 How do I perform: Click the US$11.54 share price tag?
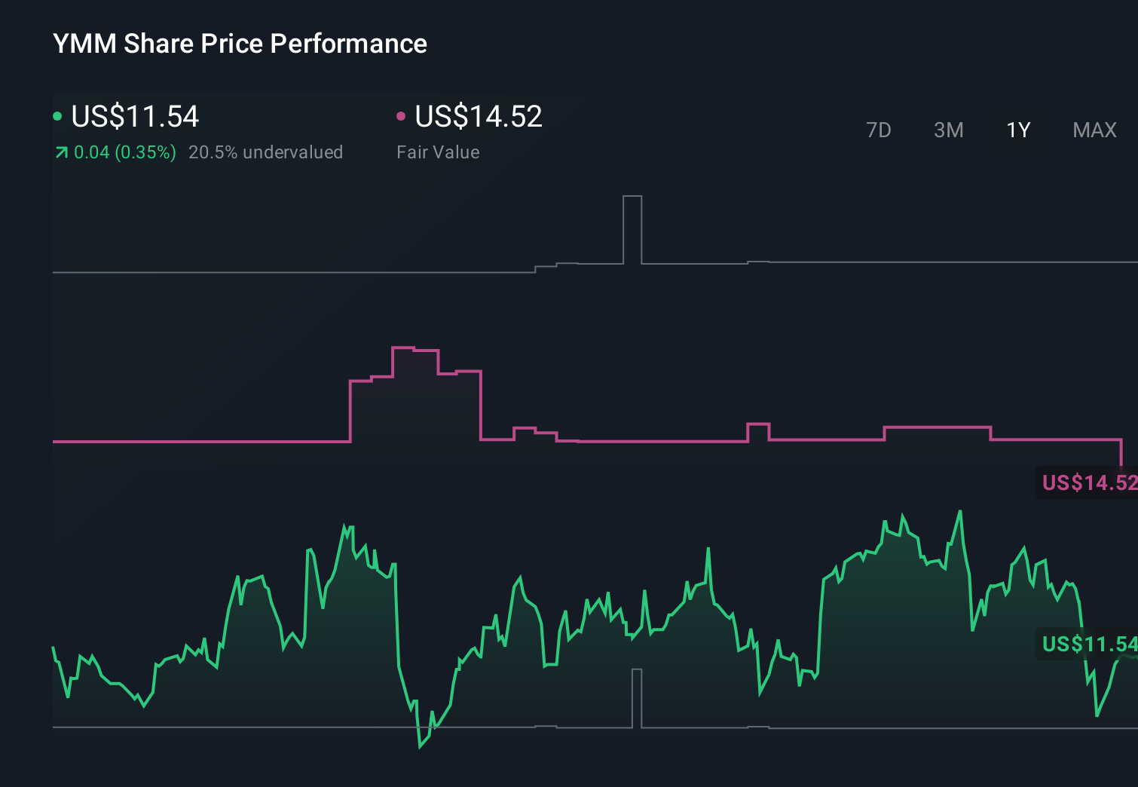[x=1088, y=645]
